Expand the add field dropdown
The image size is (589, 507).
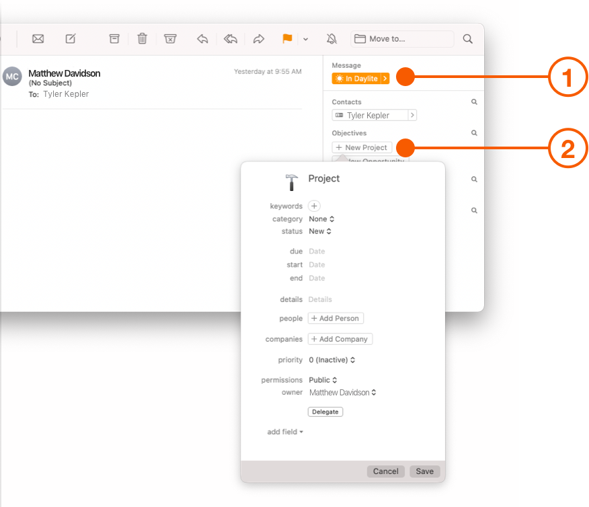coord(285,432)
